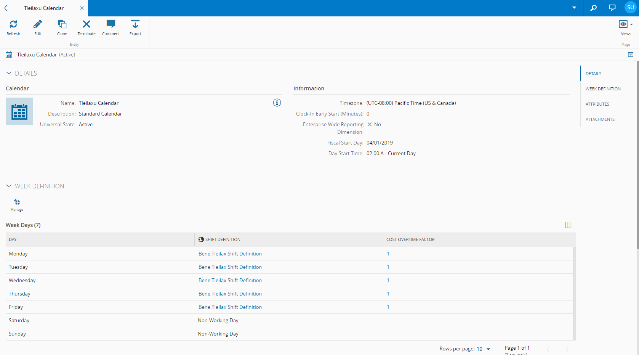
Task: Open the search magnifier in header
Action: click(593, 8)
